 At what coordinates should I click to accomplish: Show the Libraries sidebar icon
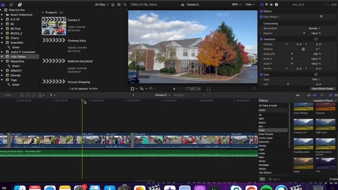pyautogui.click(x=3, y=5)
